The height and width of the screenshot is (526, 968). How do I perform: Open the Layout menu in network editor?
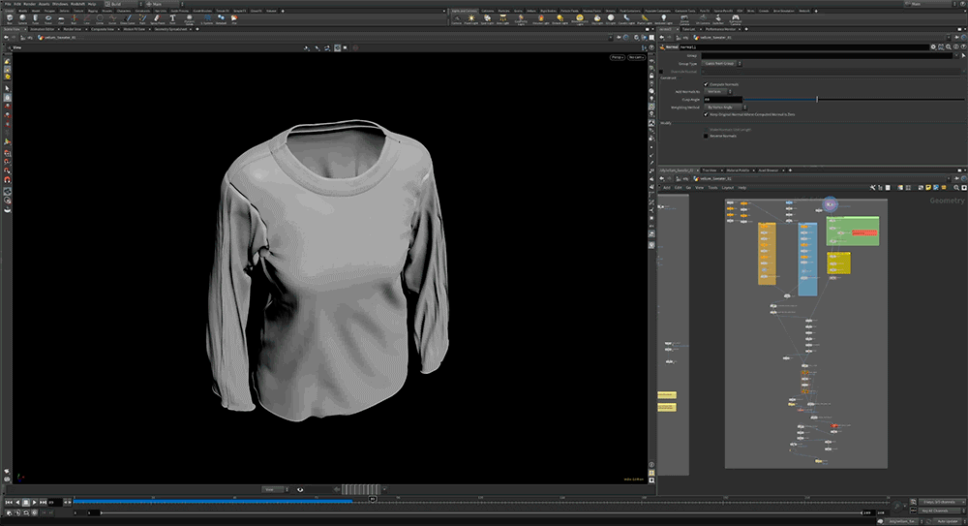click(x=727, y=187)
